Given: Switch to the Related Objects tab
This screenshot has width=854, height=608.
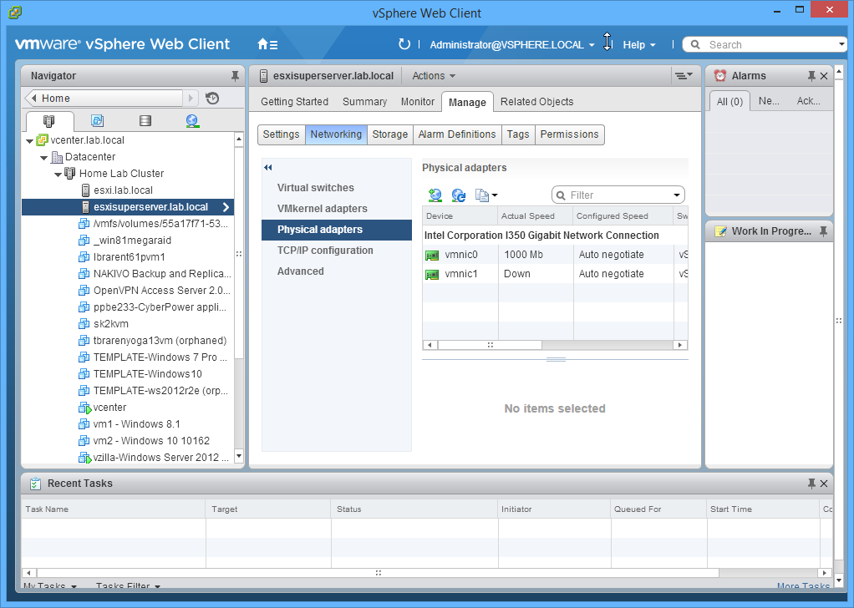Looking at the screenshot, I should (537, 102).
